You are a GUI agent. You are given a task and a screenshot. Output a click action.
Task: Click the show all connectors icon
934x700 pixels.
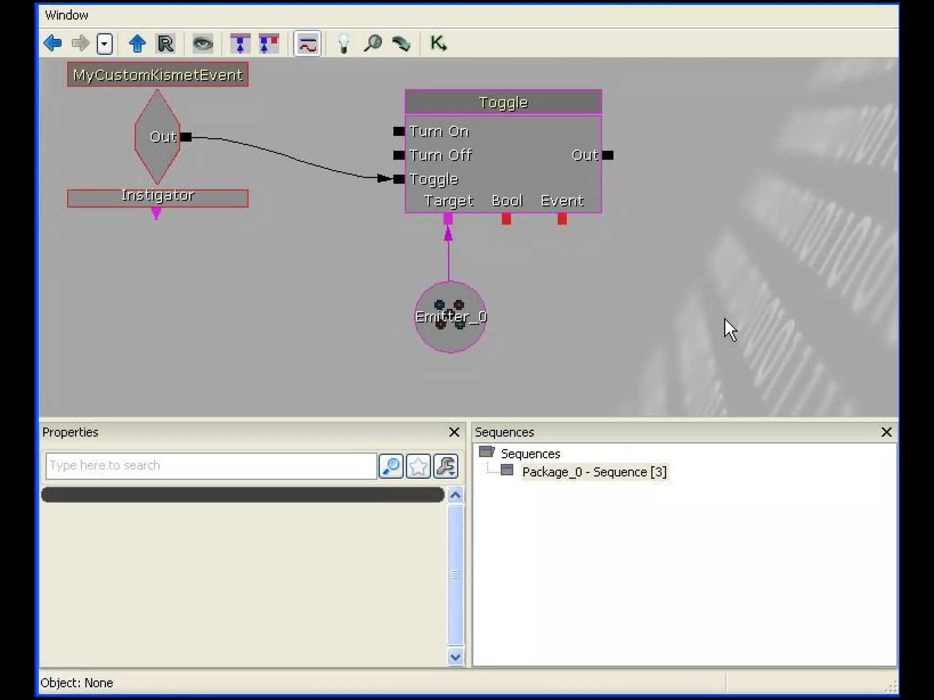[x=269, y=44]
